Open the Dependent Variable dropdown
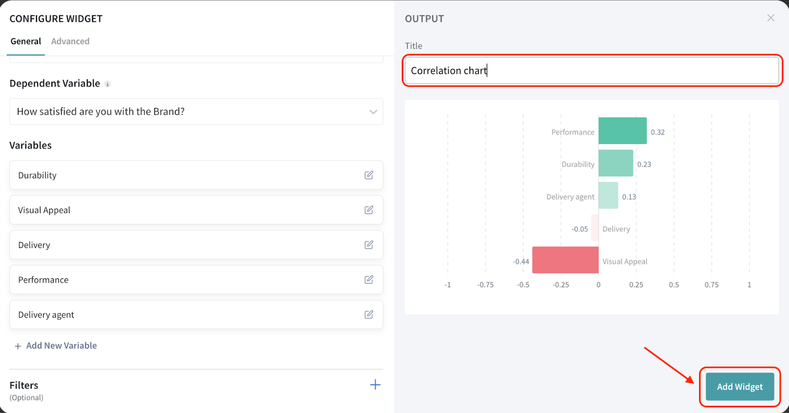 pos(196,112)
